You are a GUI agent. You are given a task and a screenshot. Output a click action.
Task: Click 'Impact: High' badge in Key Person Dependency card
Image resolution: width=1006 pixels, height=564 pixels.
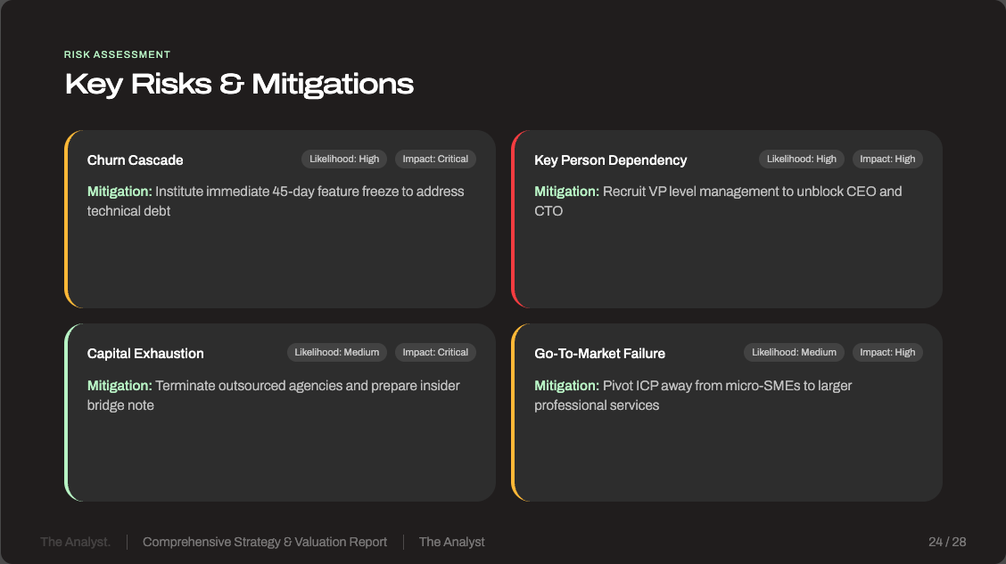[887, 159]
